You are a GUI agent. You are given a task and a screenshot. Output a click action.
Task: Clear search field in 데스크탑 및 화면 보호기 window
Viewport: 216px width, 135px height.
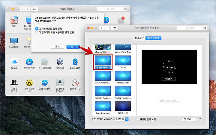[205, 28]
